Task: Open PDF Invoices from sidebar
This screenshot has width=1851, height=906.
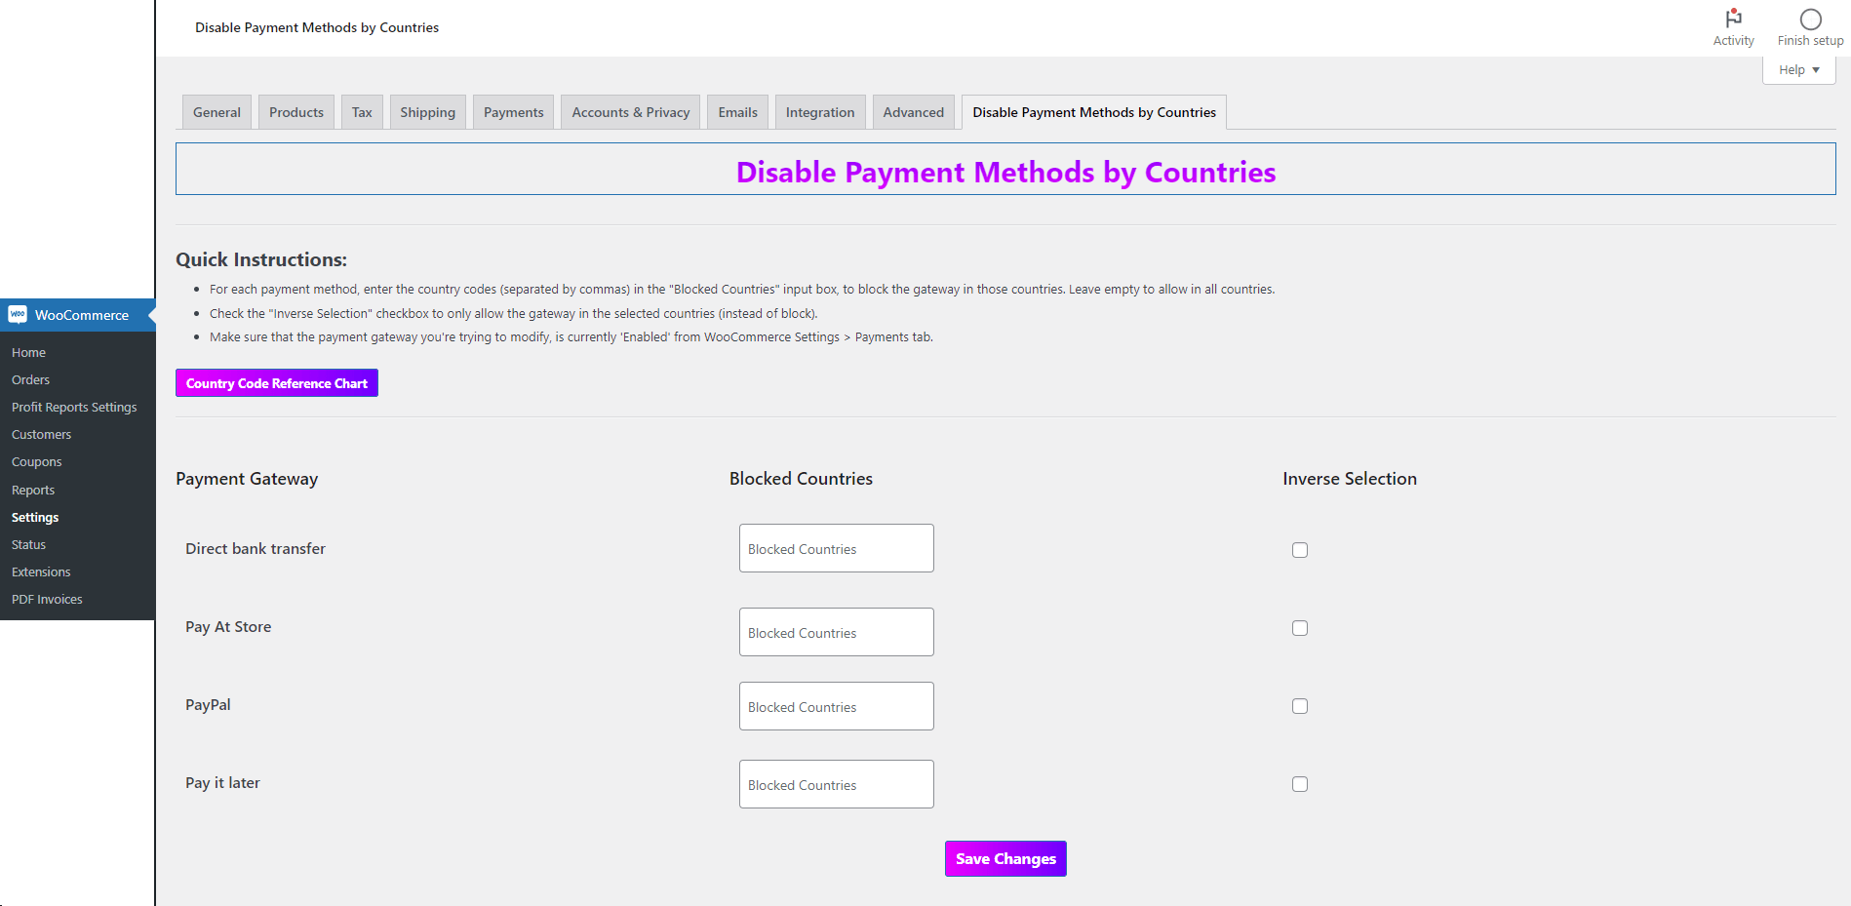Action: (x=46, y=599)
